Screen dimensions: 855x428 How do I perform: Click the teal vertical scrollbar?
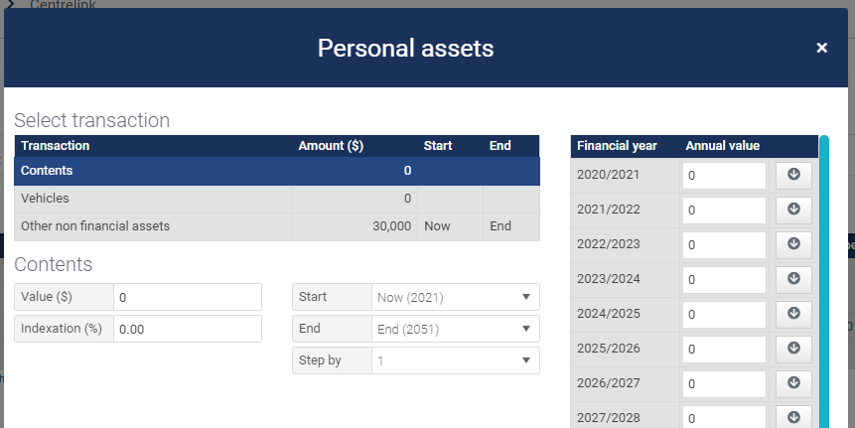(x=824, y=281)
